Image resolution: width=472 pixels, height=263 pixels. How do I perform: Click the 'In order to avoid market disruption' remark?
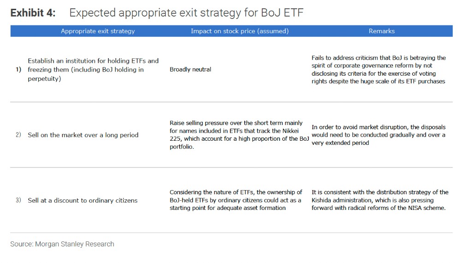coord(378,135)
